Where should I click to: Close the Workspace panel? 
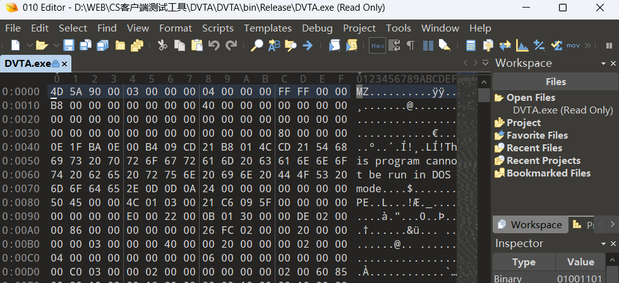pyautogui.click(x=613, y=64)
